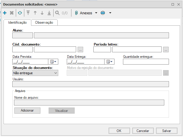Expand the Situação do documento dropdown
183x137 pixels.
click(35, 73)
